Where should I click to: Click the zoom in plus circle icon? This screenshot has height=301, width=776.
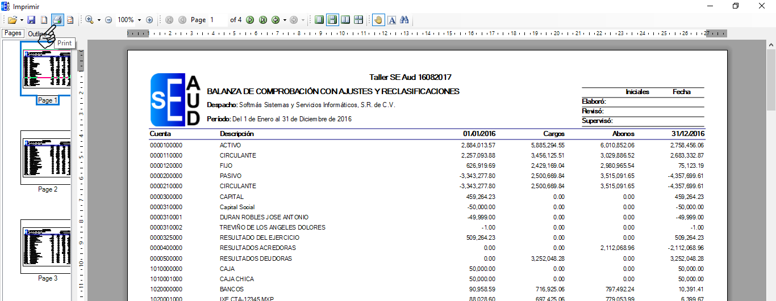tap(149, 20)
